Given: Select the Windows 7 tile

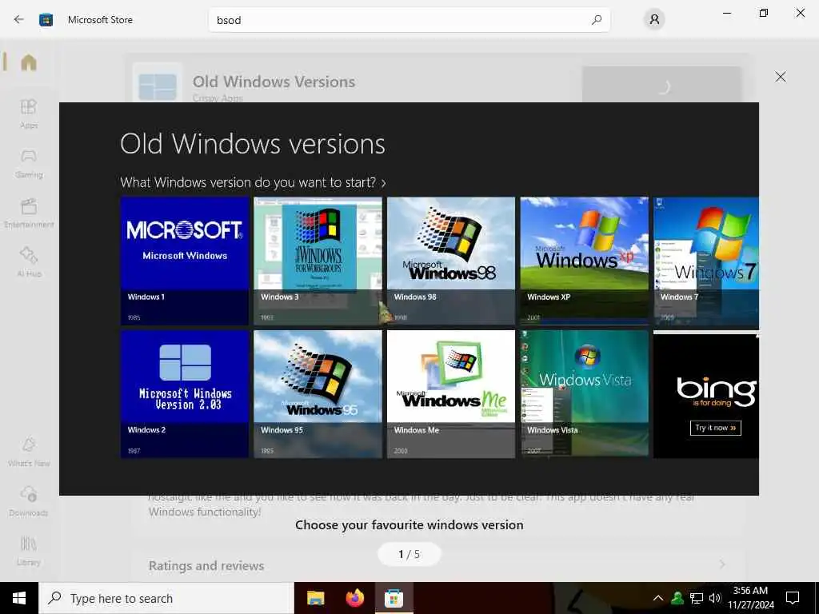Looking at the screenshot, I should click(706, 261).
